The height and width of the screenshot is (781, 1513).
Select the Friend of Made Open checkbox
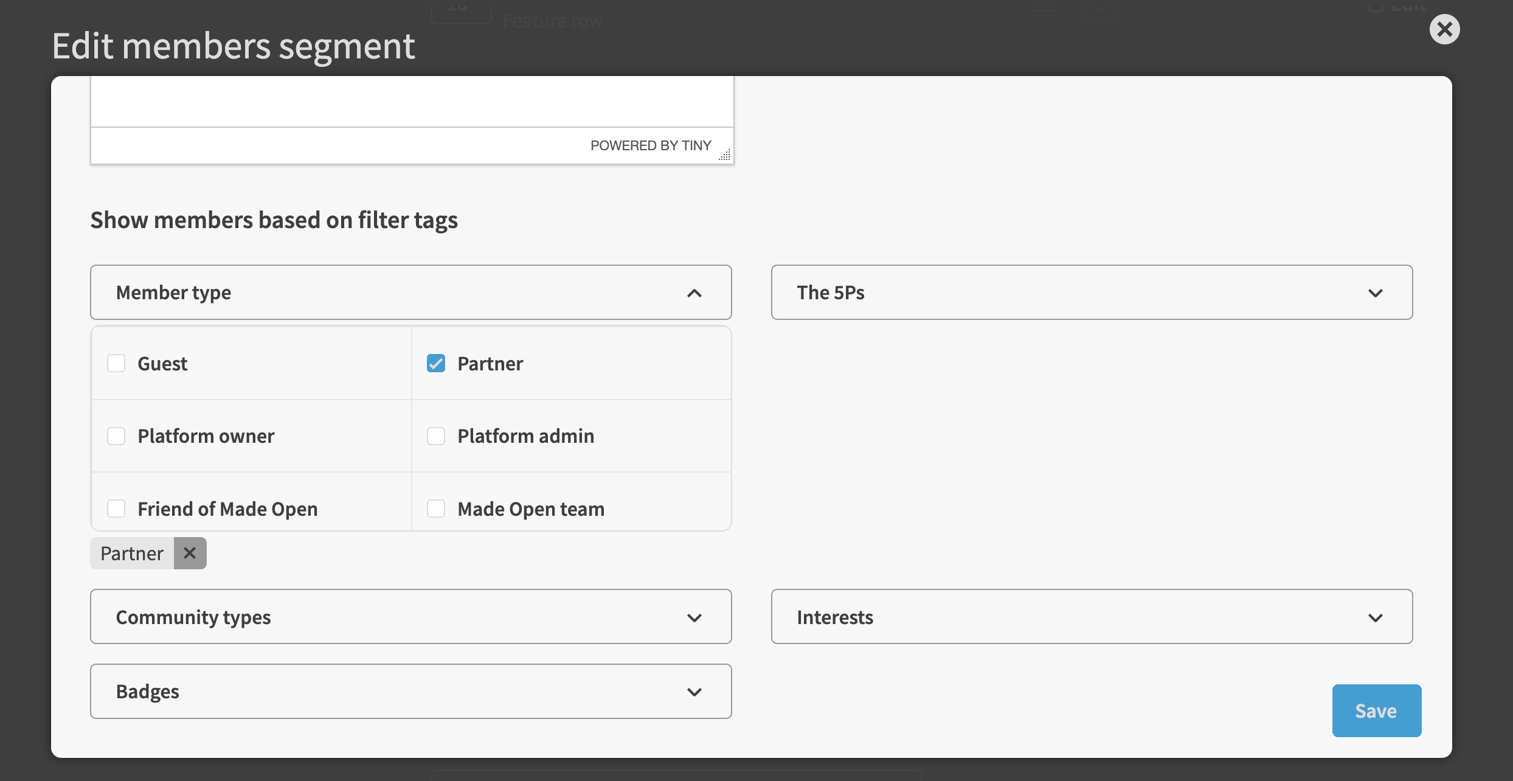tap(116, 509)
